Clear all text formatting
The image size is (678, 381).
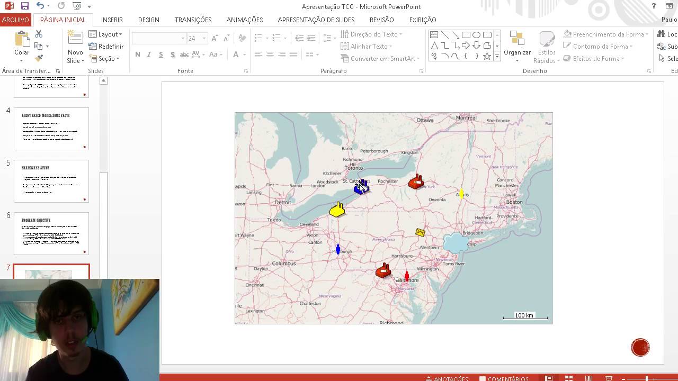coord(242,38)
